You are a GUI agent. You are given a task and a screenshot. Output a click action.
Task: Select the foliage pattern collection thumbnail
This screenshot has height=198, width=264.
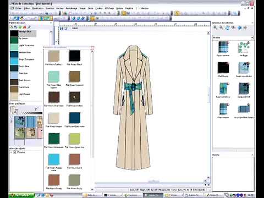(x=244, y=47)
